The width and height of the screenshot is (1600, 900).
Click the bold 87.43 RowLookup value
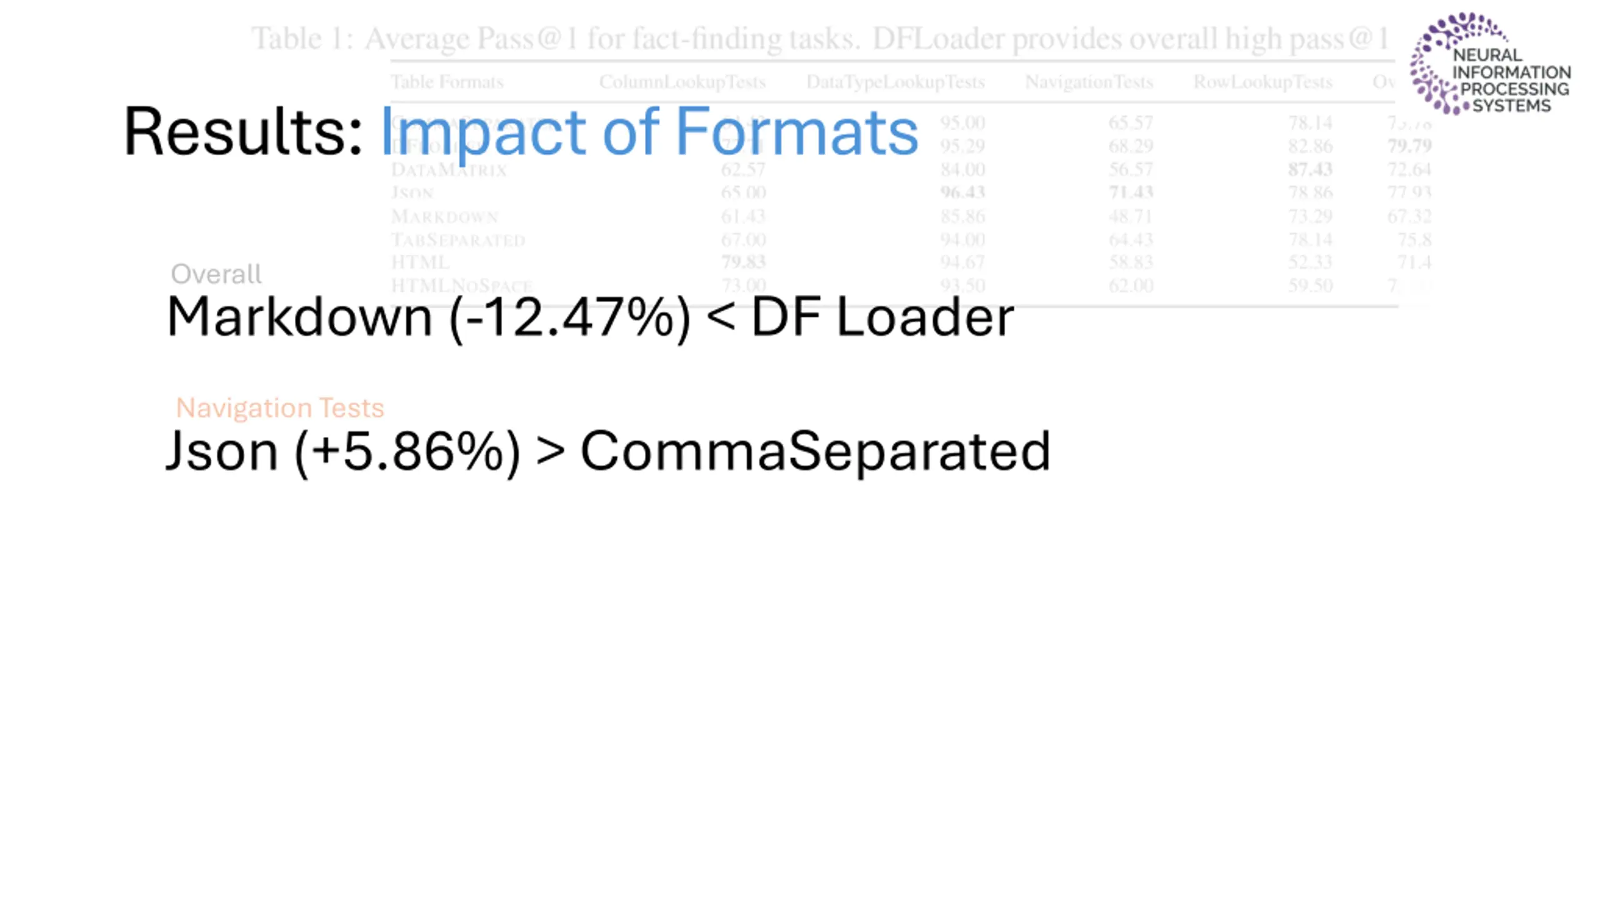pyautogui.click(x=1310, y=169)
